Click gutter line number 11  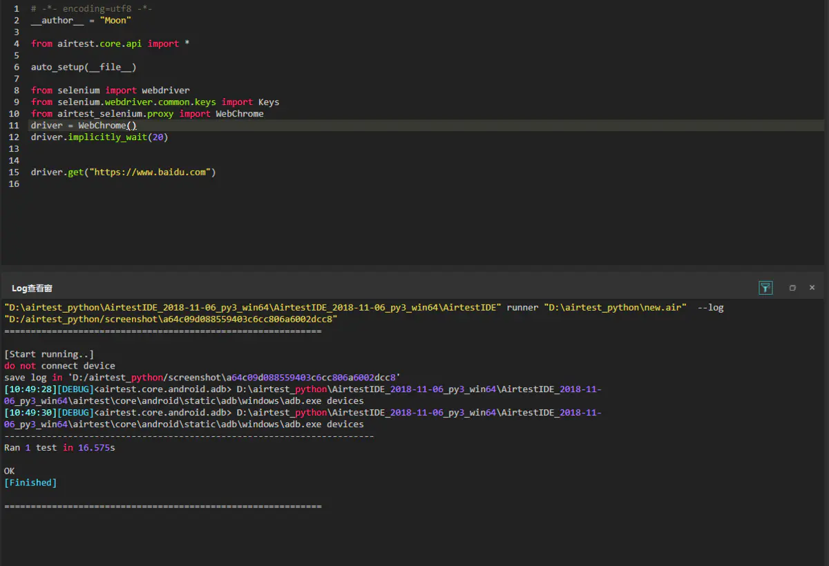pos(14,126)
